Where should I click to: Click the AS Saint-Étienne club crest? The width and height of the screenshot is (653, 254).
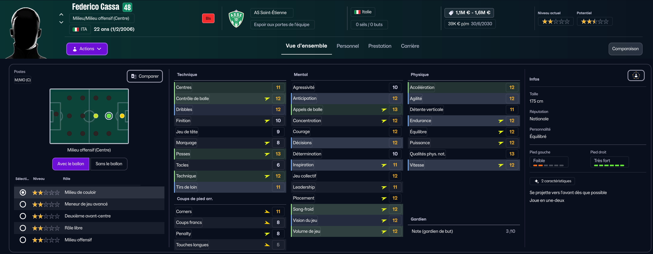pos(236,19)
